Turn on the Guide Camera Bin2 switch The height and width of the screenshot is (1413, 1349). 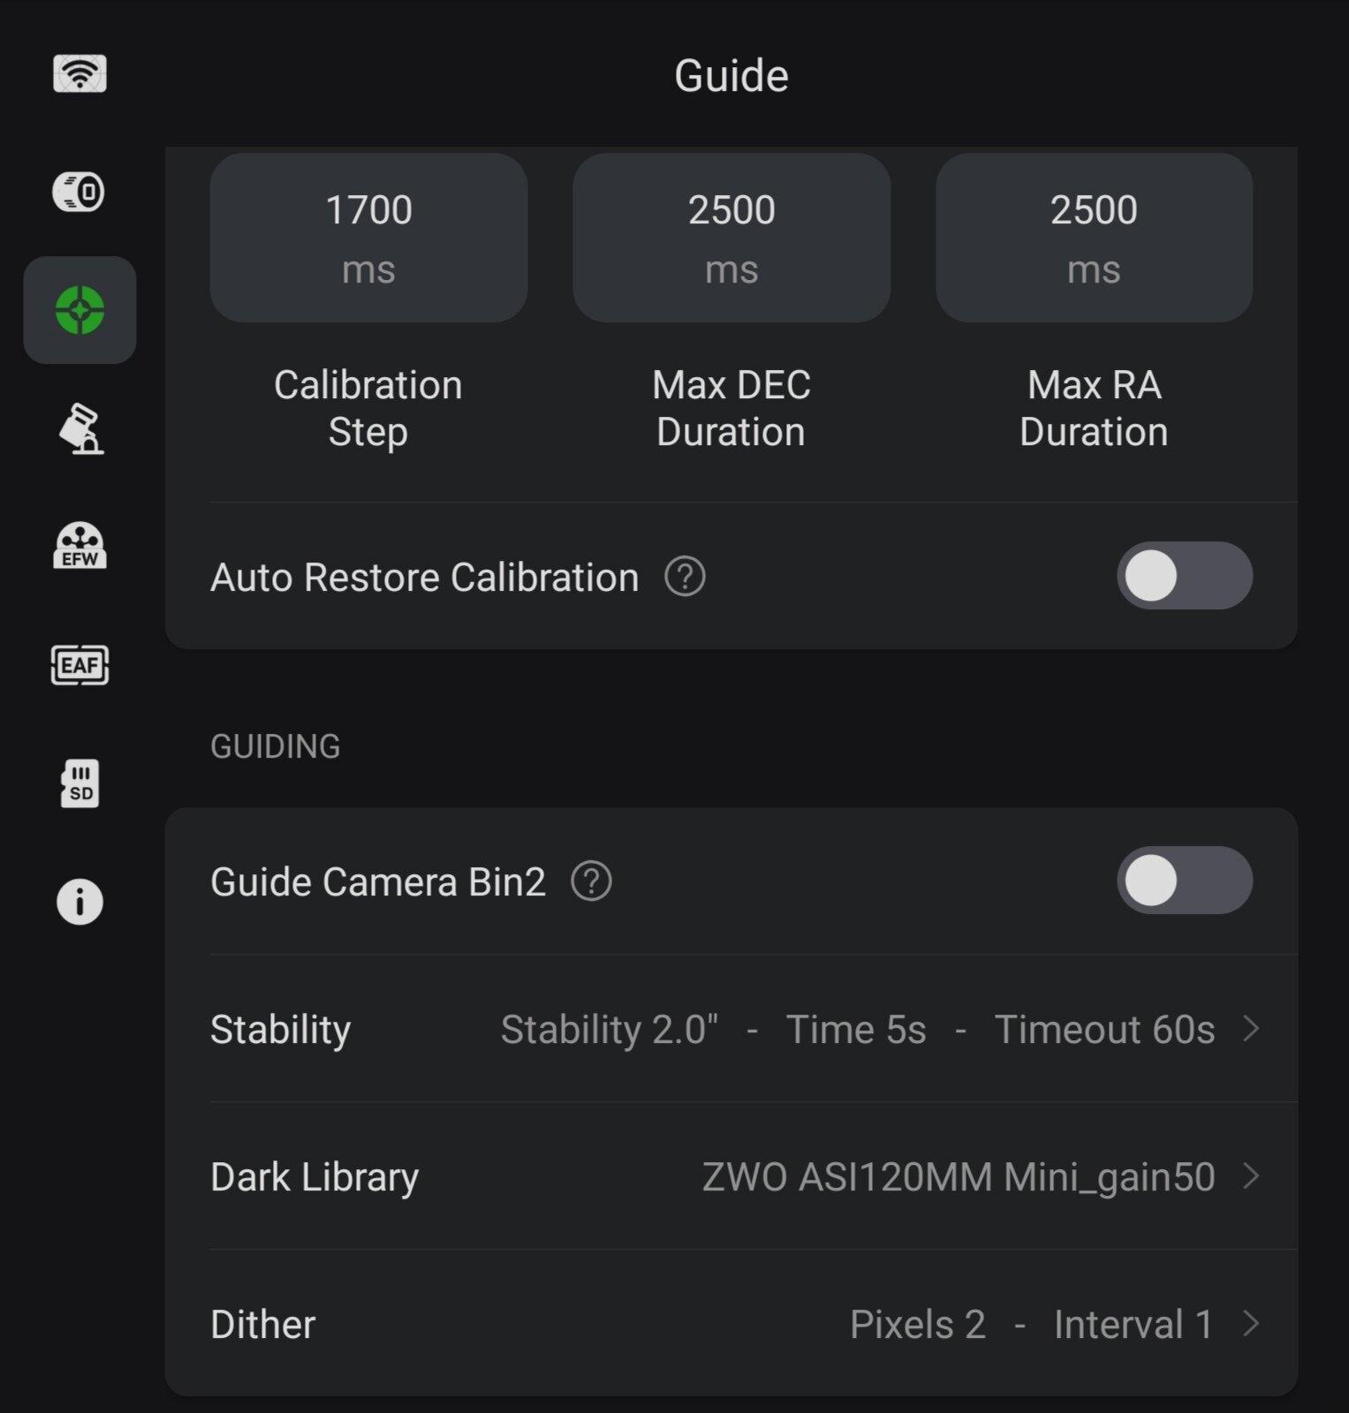click(x=1184, y=880)
